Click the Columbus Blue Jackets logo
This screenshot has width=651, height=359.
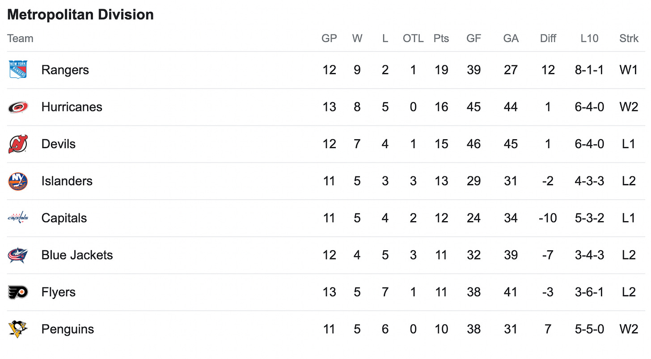18,255
